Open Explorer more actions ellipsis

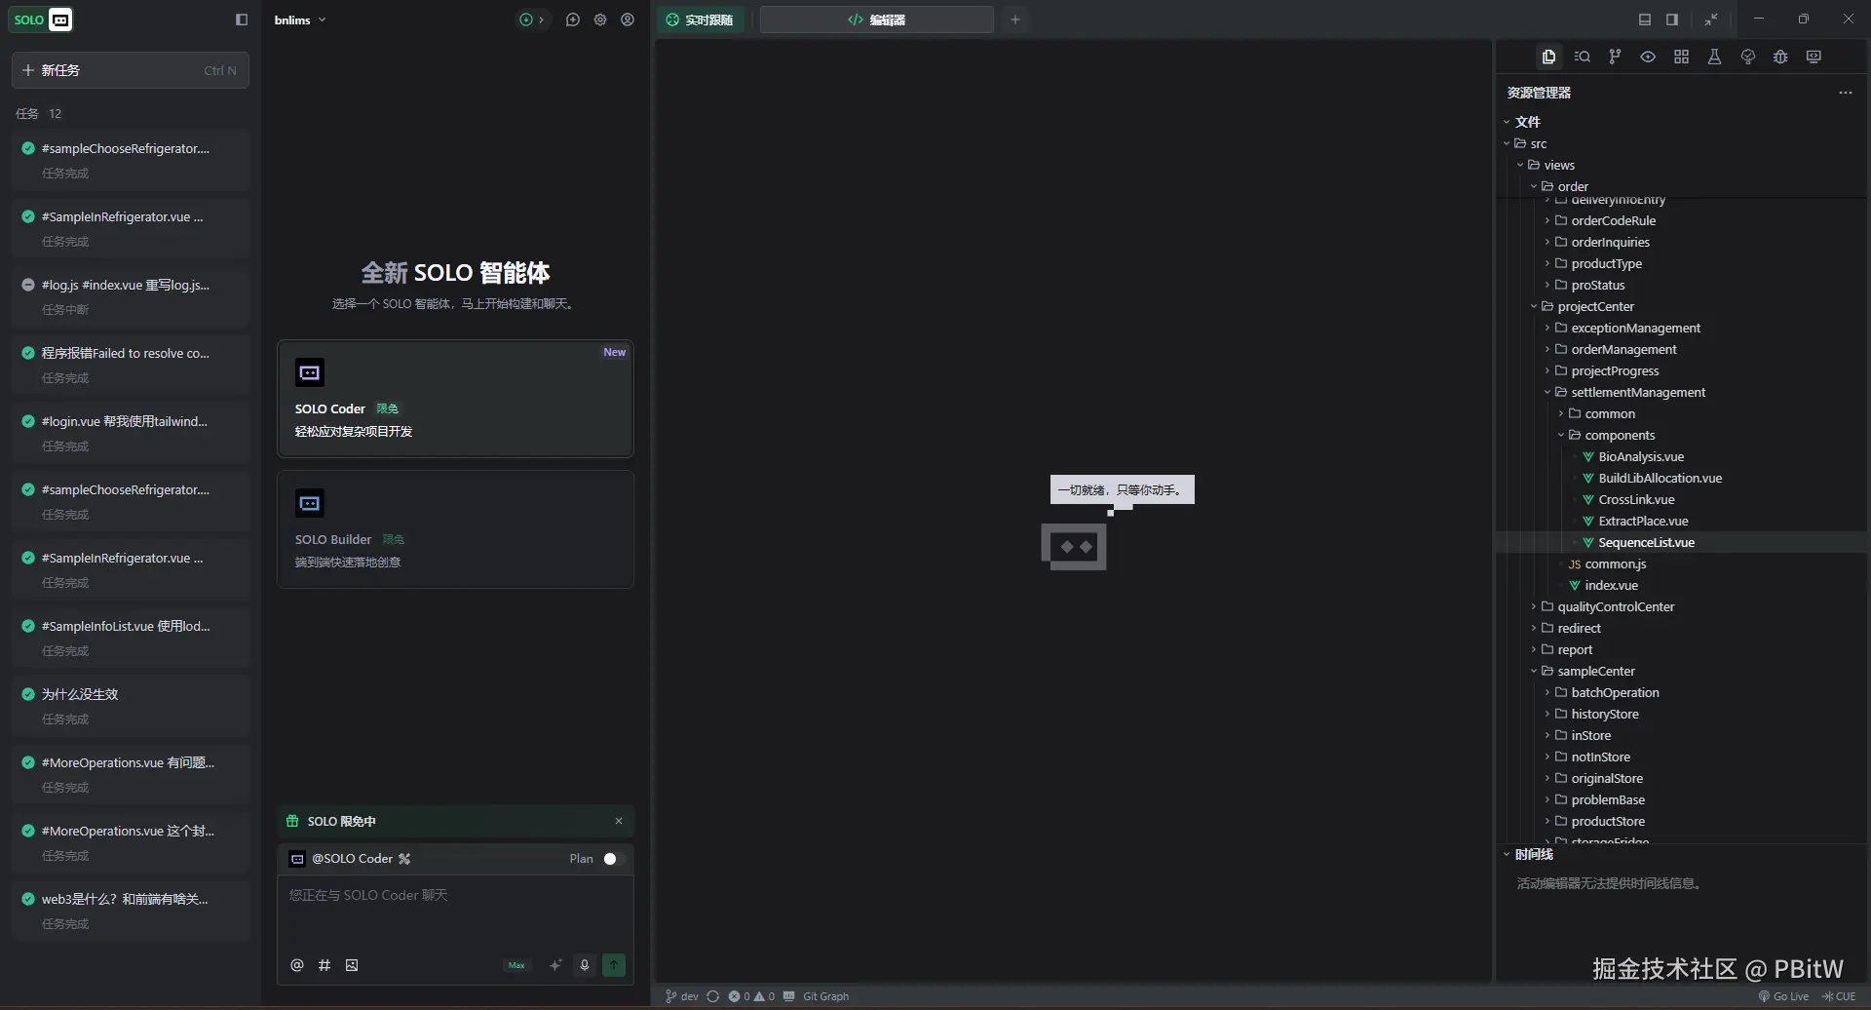click(x=1845, y=93)
